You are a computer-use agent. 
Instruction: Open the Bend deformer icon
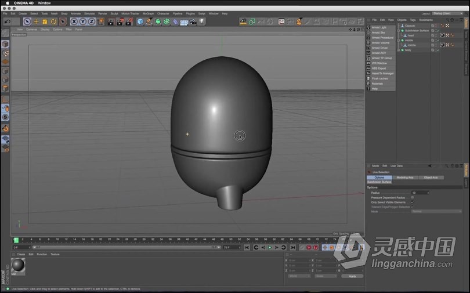pos(175,21)
